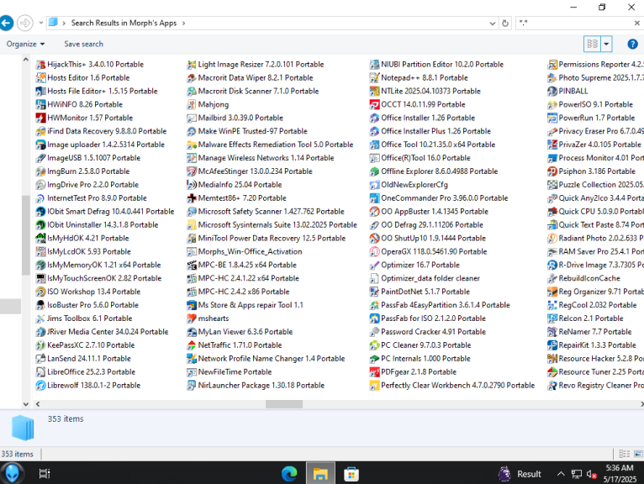Expand the breadcrumb chevron after Morph's Apps
Viewport: 644px width, 484px height.
click(183, 24)
